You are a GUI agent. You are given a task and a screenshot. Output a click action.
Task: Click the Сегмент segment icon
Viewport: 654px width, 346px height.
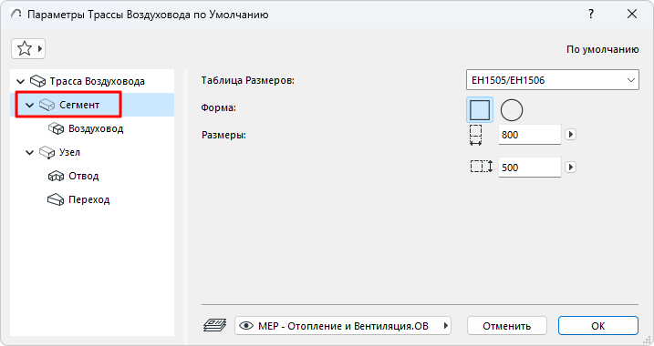[47, 105]
